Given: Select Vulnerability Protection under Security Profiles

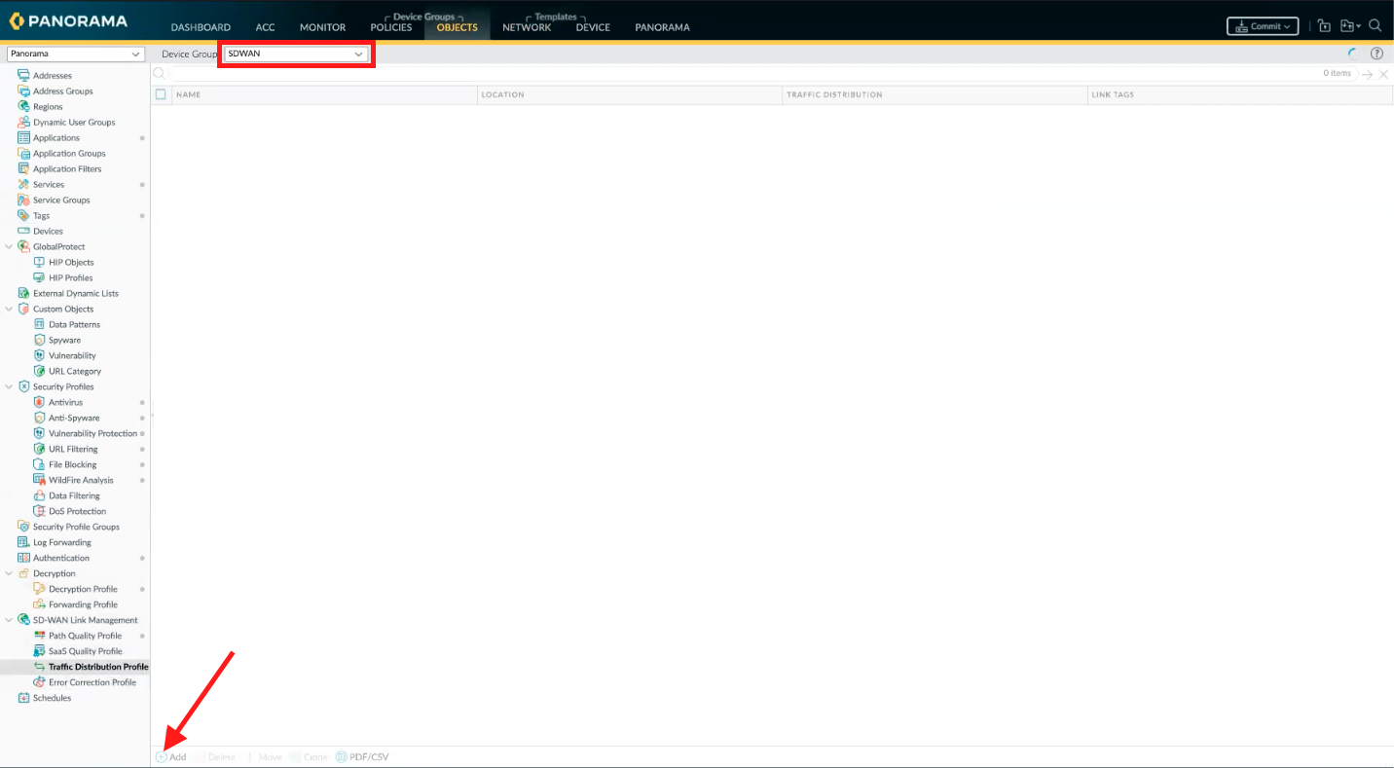Looking at the screenshot, I should (x=93, y=433).
